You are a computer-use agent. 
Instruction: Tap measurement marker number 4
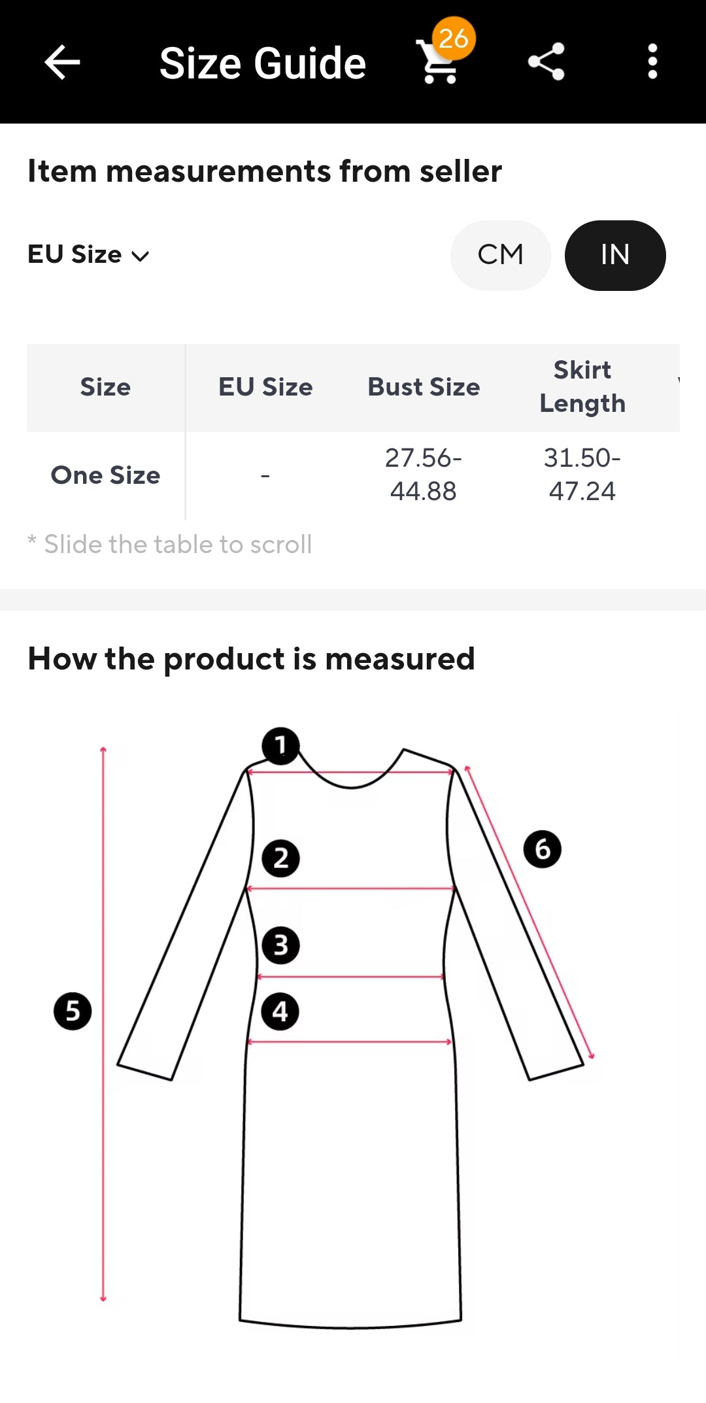[x=280, y=1011]
